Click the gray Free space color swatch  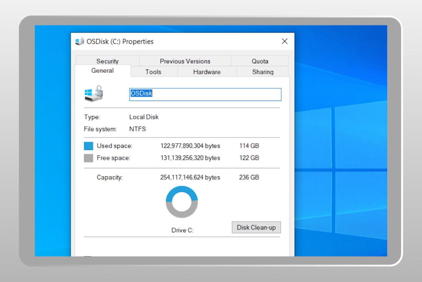coord(89,158)
